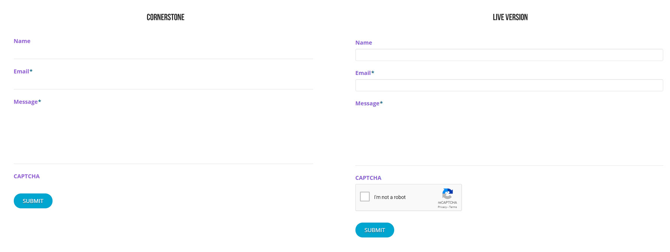670x252 pixels.
Task: Click the Cornerstone heading
Action: (x=166, y=17)
